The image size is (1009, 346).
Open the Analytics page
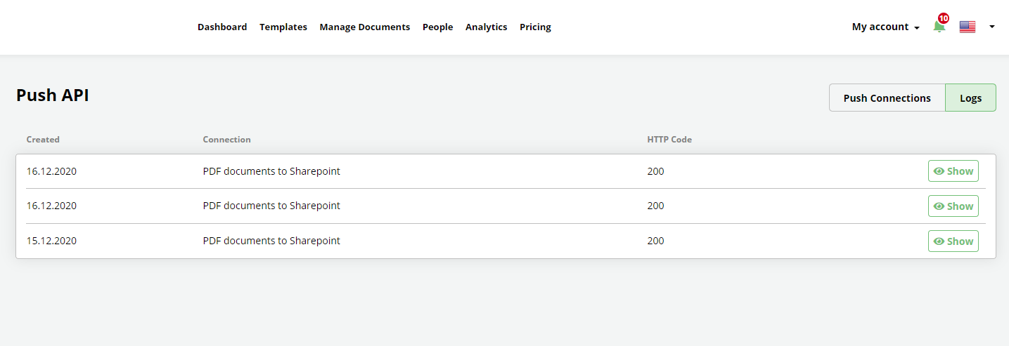(x=487, y=27)
